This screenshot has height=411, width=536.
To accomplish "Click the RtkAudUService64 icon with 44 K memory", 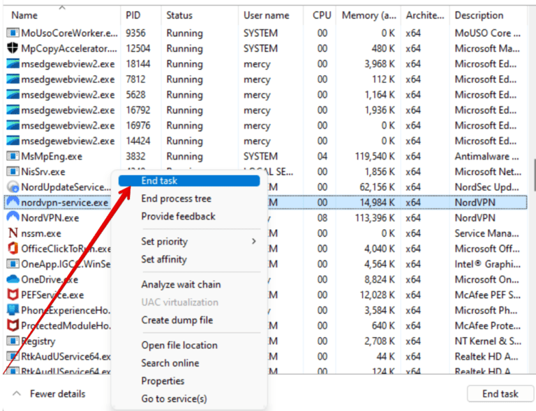I will pos(13,356).
